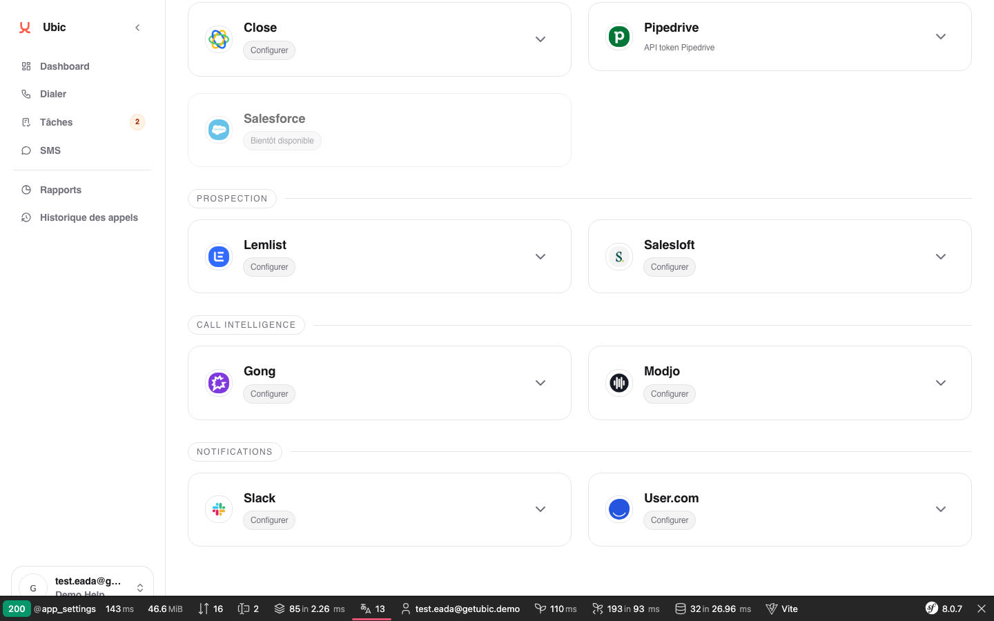The image size is (994, 621).
Task: Expand the Pipedrive integration card
Action: pyautogui.click(x=941, y=37)
